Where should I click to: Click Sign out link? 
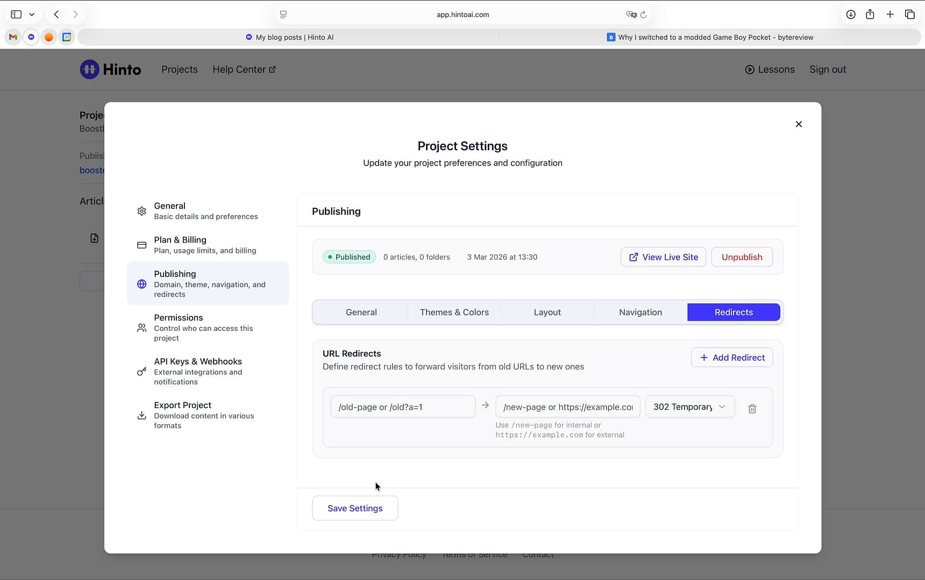(828, 69)
